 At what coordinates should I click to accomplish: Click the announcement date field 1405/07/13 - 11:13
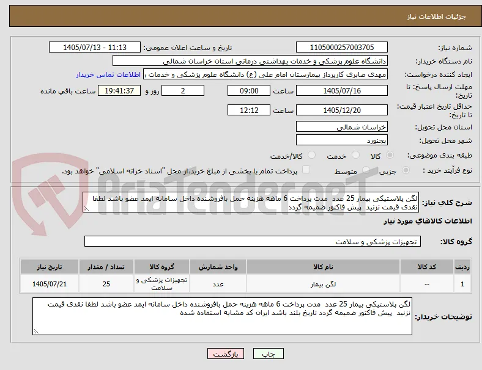(x=95, y=48)
